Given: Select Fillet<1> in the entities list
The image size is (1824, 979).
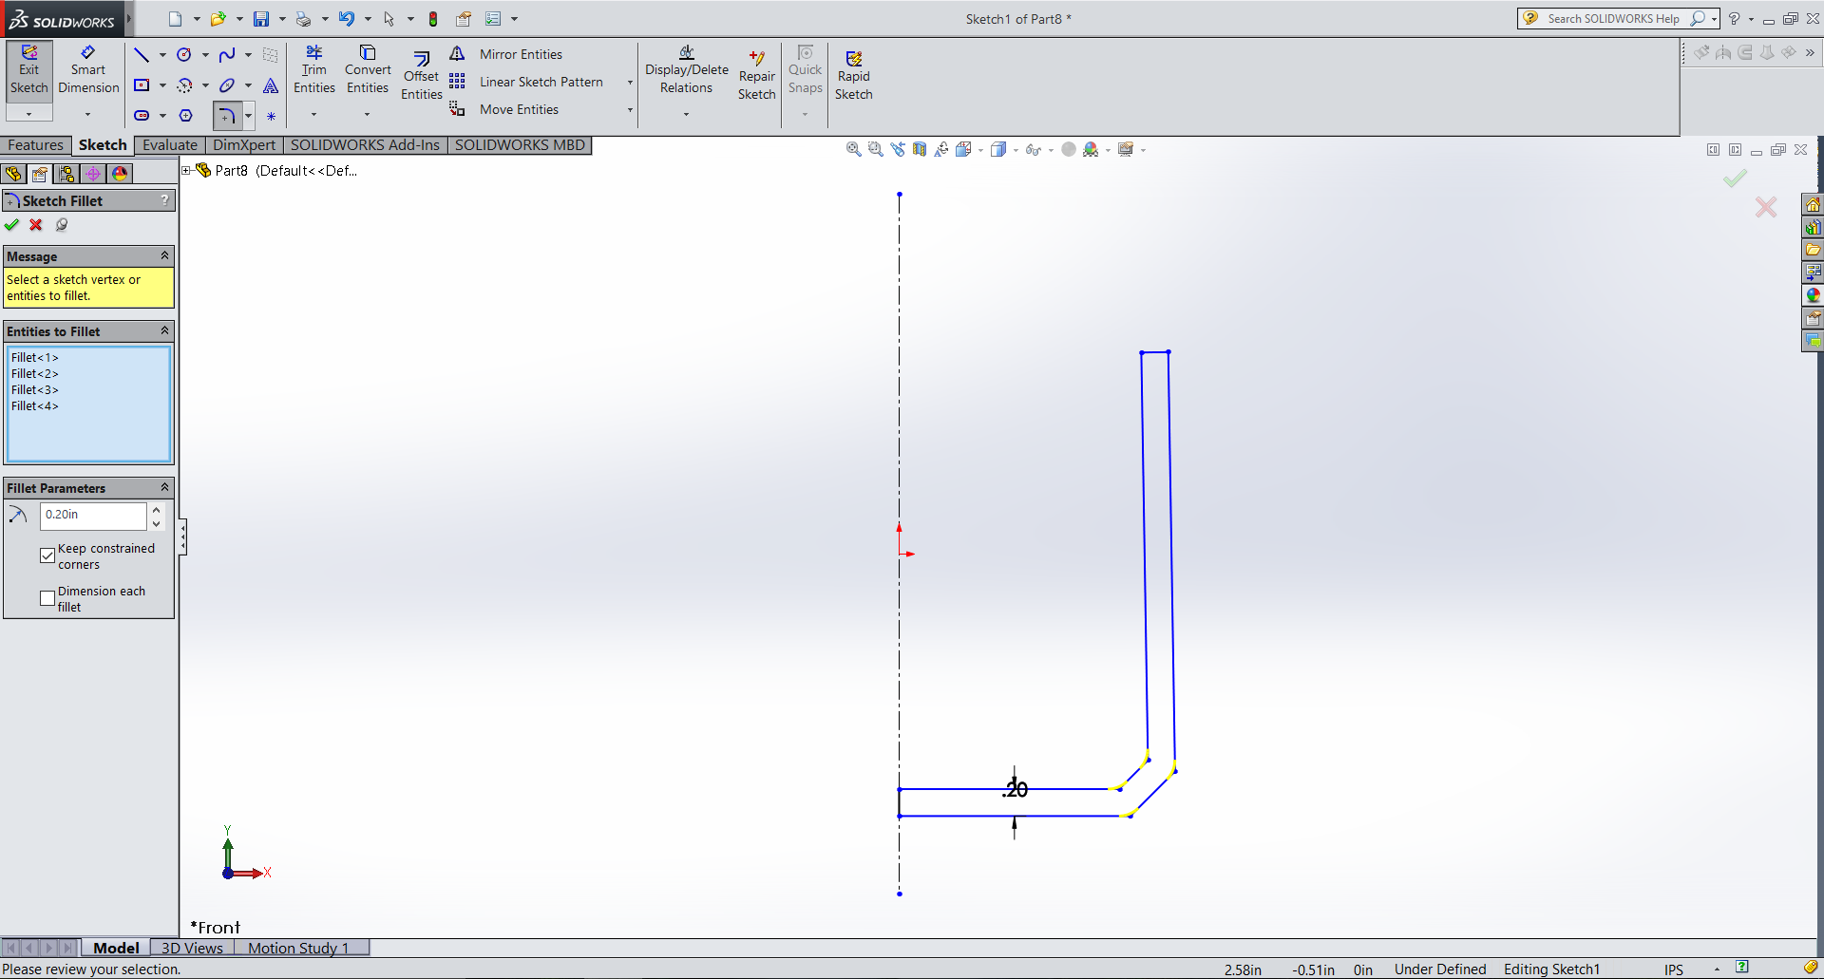Looking at the screenshot, I should click(35, 357).
